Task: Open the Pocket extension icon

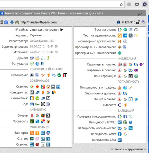Action: (137, 4)
